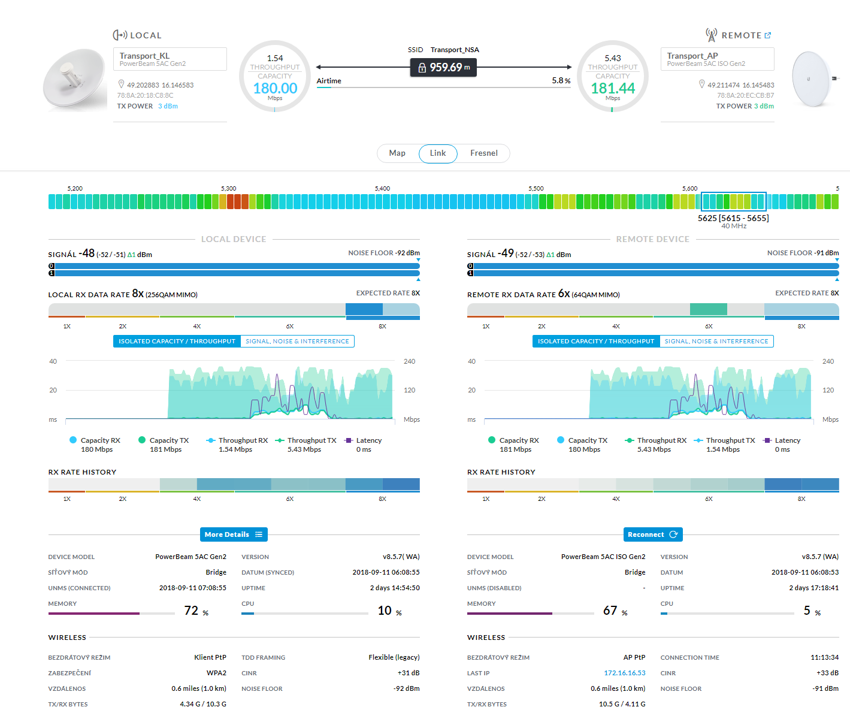Viewport: 850px width, 728px height.
Task: Click the list icon in More Details
Action: (x=259, y=534)
